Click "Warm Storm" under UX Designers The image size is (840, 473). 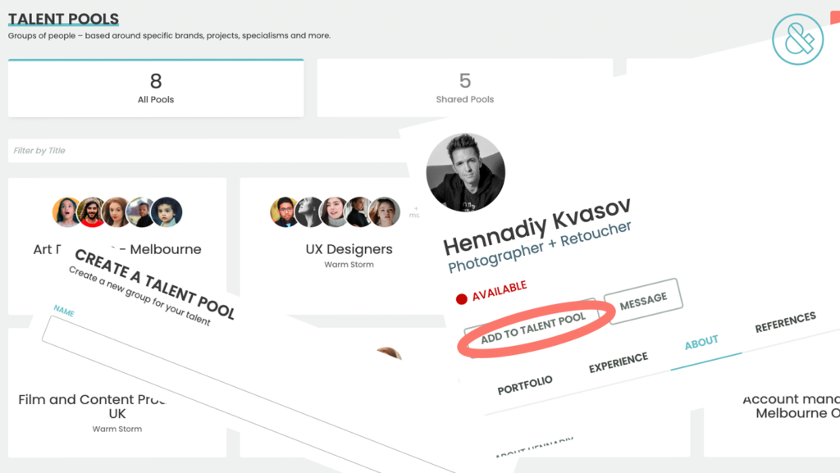(349, 264)
